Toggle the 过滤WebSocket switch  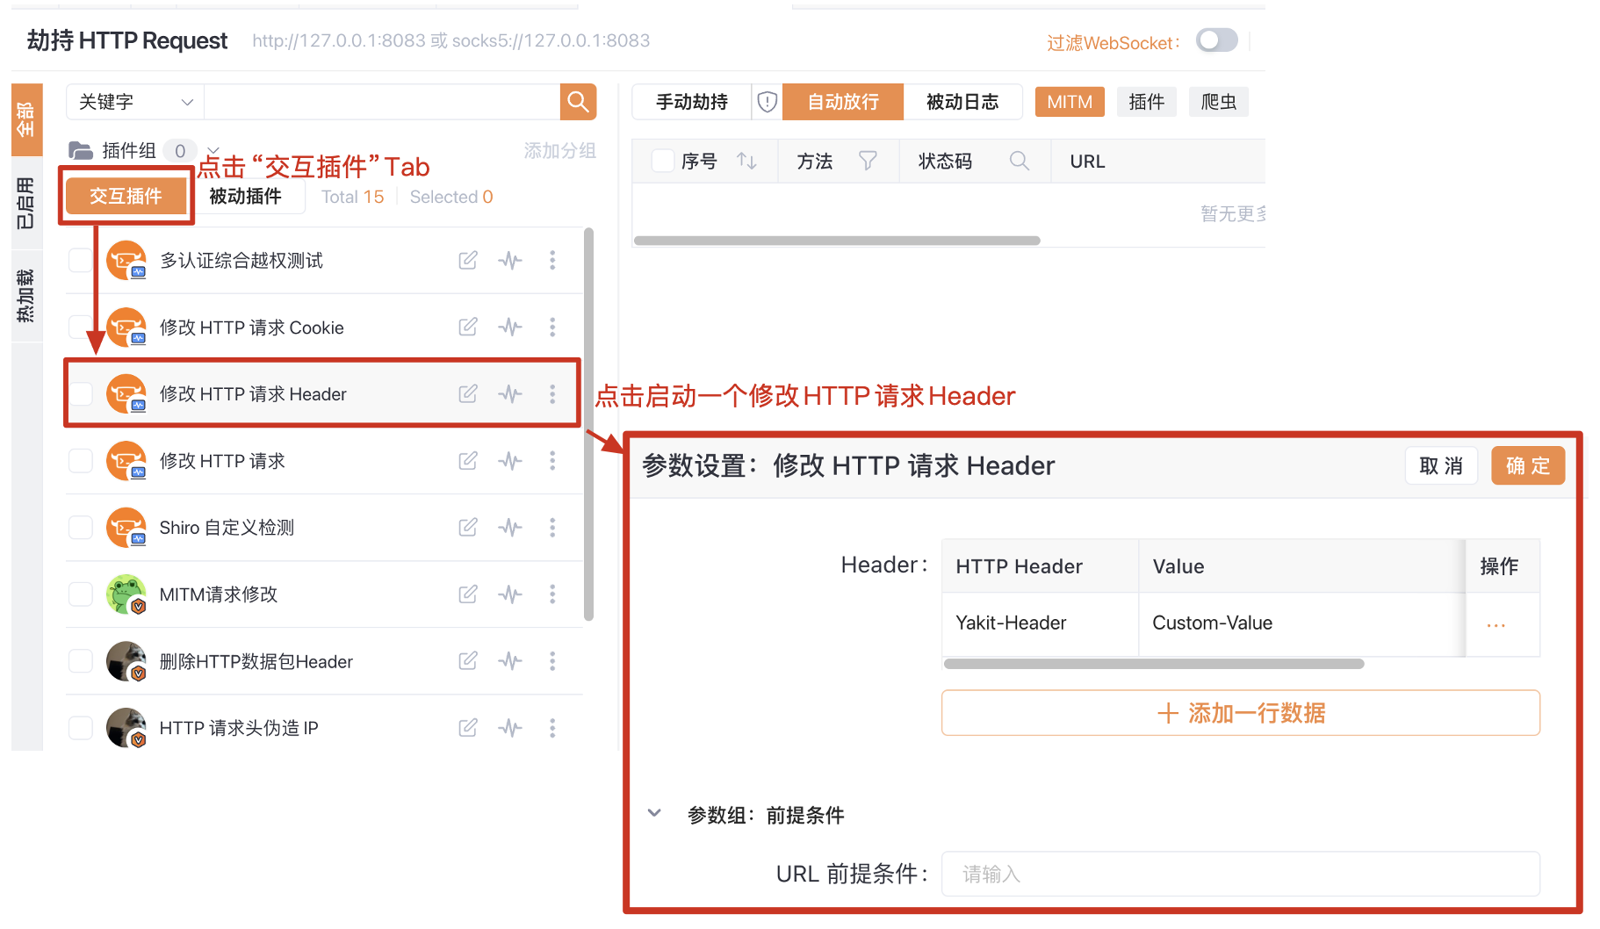tap(1217, 40)
